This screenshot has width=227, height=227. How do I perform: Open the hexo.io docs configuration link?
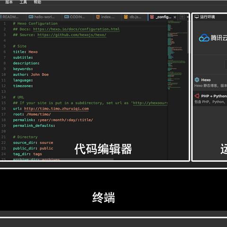(76, 29)
